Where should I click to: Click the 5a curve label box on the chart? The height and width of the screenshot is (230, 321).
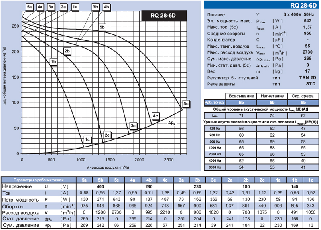click(29, 7)
